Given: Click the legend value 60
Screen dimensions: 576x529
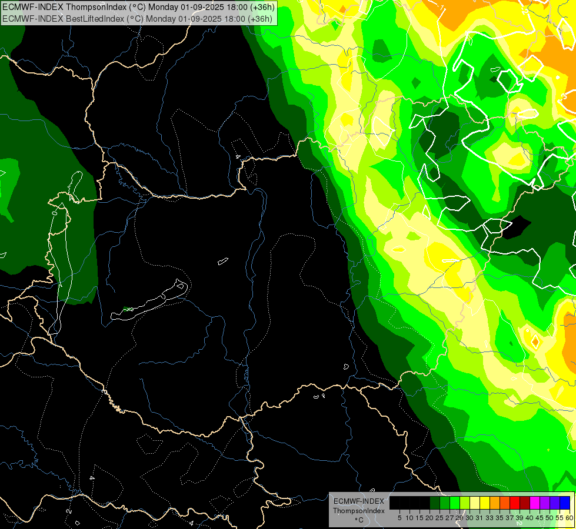Looking at the screenshot, I should [570, 518].
